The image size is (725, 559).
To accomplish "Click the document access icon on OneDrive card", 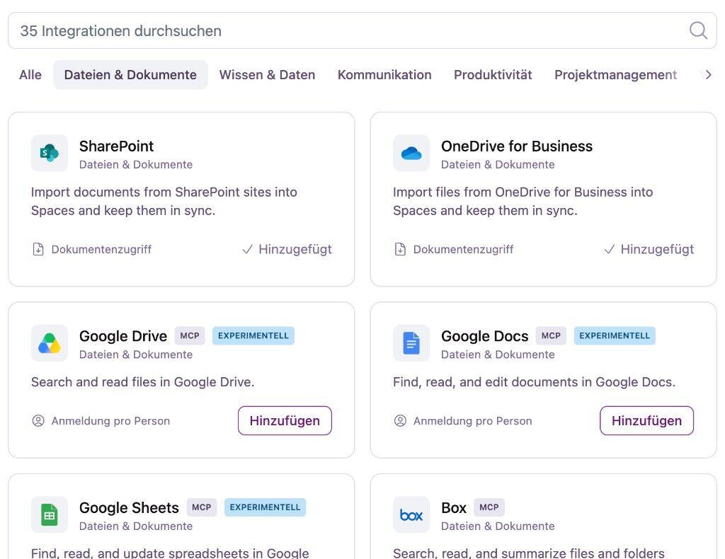I will 401,250.
